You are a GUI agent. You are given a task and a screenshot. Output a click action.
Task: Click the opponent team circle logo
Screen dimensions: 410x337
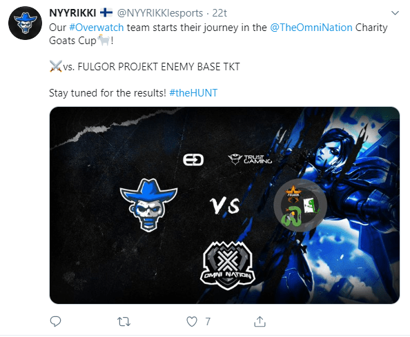(300, 205)
